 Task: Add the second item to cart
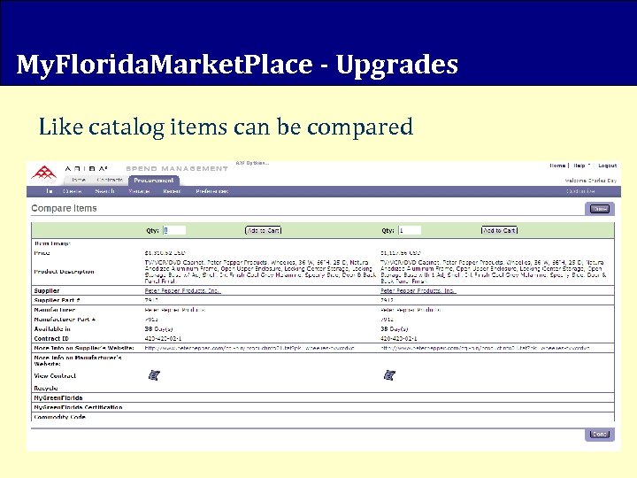pos(499,230)
